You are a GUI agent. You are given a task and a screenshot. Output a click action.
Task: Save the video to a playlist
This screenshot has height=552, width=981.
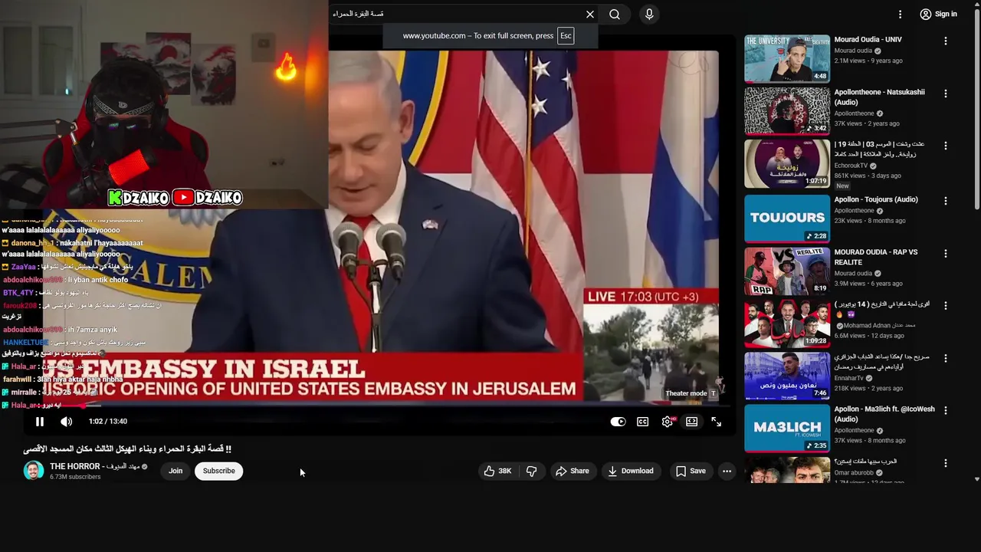(x=691, y=471)
